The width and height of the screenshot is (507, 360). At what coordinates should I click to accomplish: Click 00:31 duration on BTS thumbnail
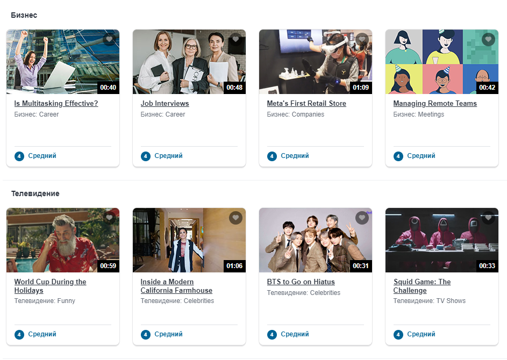[x=361, y=266]
